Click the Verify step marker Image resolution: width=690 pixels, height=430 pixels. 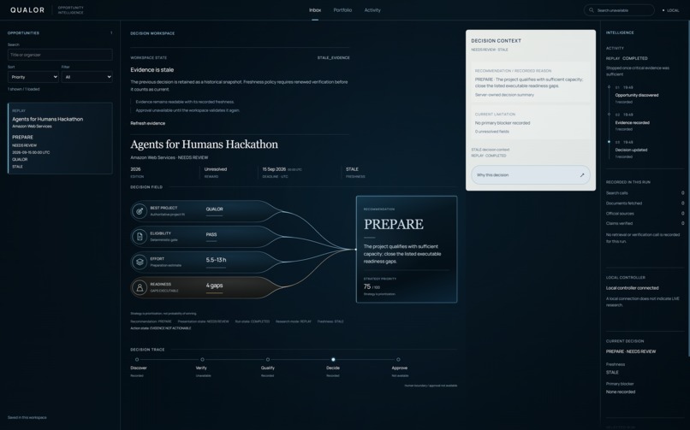point(202,359)
